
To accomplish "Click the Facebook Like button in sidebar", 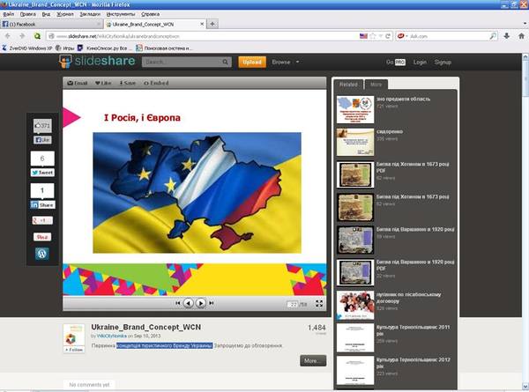I will (42, 140).
